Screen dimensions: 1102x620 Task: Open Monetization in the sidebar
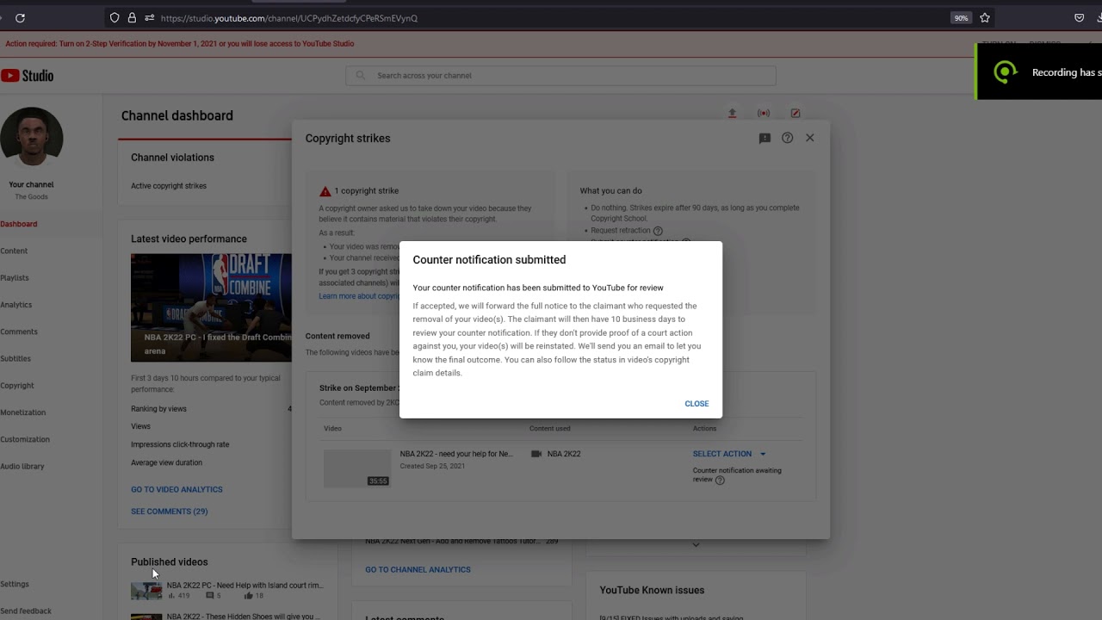(23, 412)
